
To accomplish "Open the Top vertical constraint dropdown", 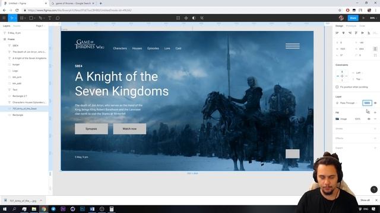I will click(359, 79).
